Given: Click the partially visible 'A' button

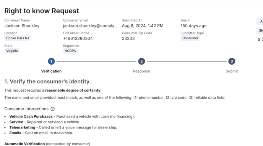Looking at the screenshot, I should [260, 21].
